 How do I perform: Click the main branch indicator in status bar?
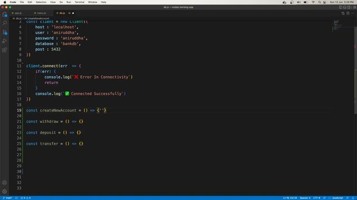[x=7, y=198]
